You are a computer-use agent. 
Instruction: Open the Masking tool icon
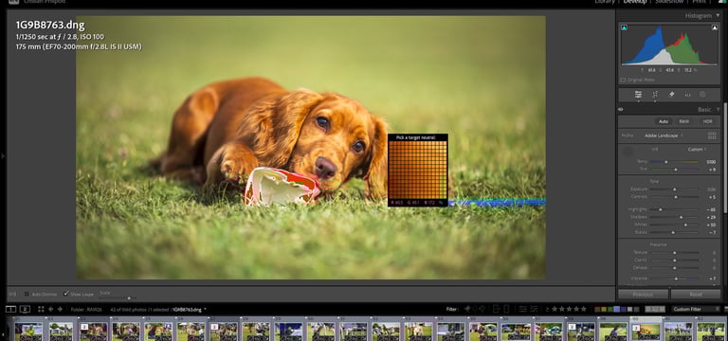pyautogui.click(x=702, y=95)
